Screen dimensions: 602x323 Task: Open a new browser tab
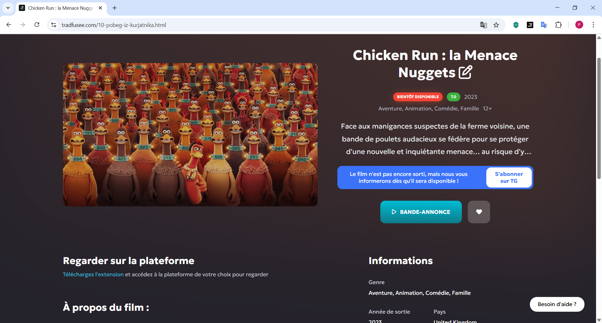pyautogui.click(x=115, y=8)
